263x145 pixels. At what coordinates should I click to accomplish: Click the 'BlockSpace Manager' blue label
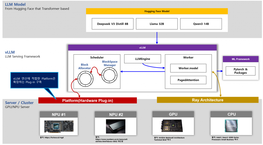(110, 63)
